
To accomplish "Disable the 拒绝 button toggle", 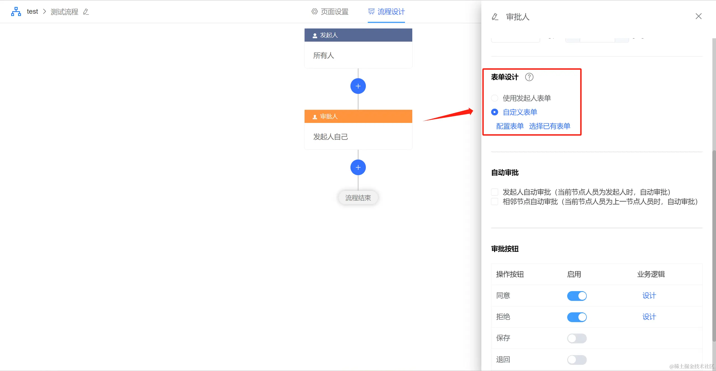I will click(577, 317).
